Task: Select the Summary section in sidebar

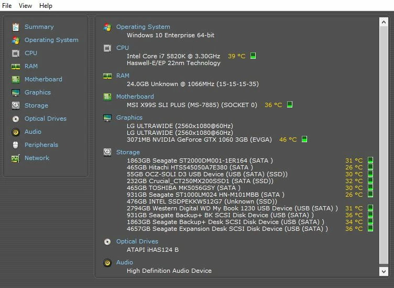Action: point(39,27)
